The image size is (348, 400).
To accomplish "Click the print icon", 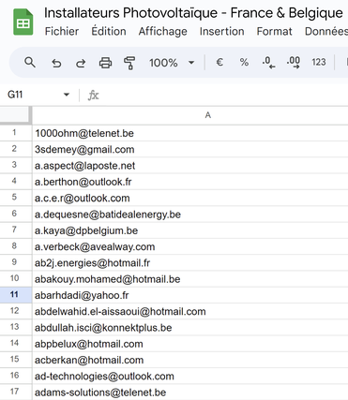I will 105,63.
